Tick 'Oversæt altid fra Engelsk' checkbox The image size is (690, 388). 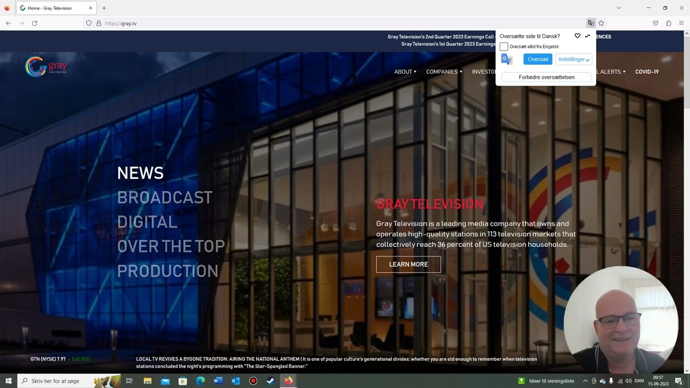[x=503, y=47]
